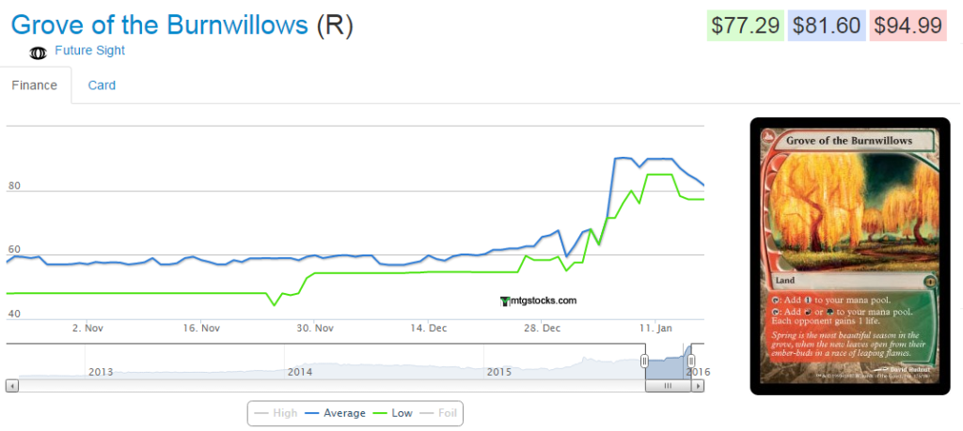Open the Grove of the Burnwillows title link
The image size is (963, 431).
pyautogui.click(x=160, y=25)
